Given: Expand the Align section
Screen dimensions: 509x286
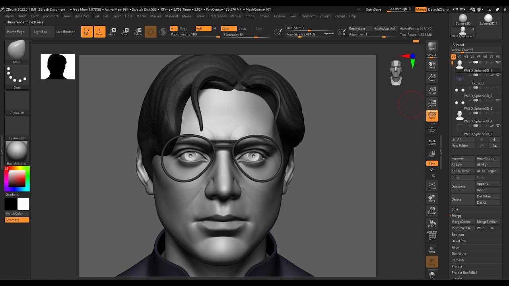Looking at the screenshot, I should point(455,247).
